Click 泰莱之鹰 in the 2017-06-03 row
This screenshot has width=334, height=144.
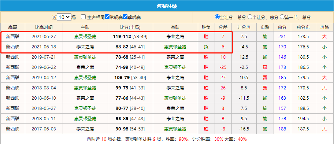(x=85, y=129)
